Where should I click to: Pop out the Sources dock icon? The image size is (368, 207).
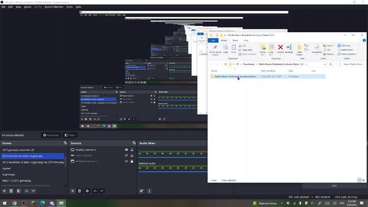[134, 143]
